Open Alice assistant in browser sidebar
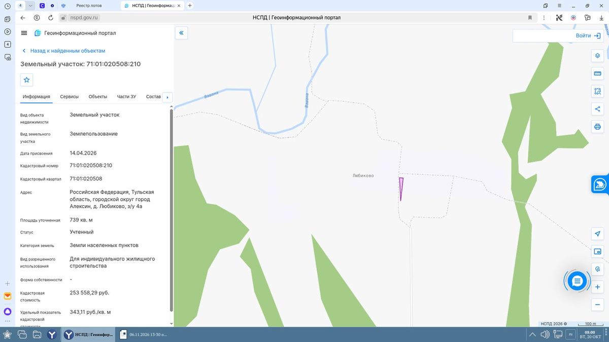Screen dimensions: 609x342 (x=7, y=311)
